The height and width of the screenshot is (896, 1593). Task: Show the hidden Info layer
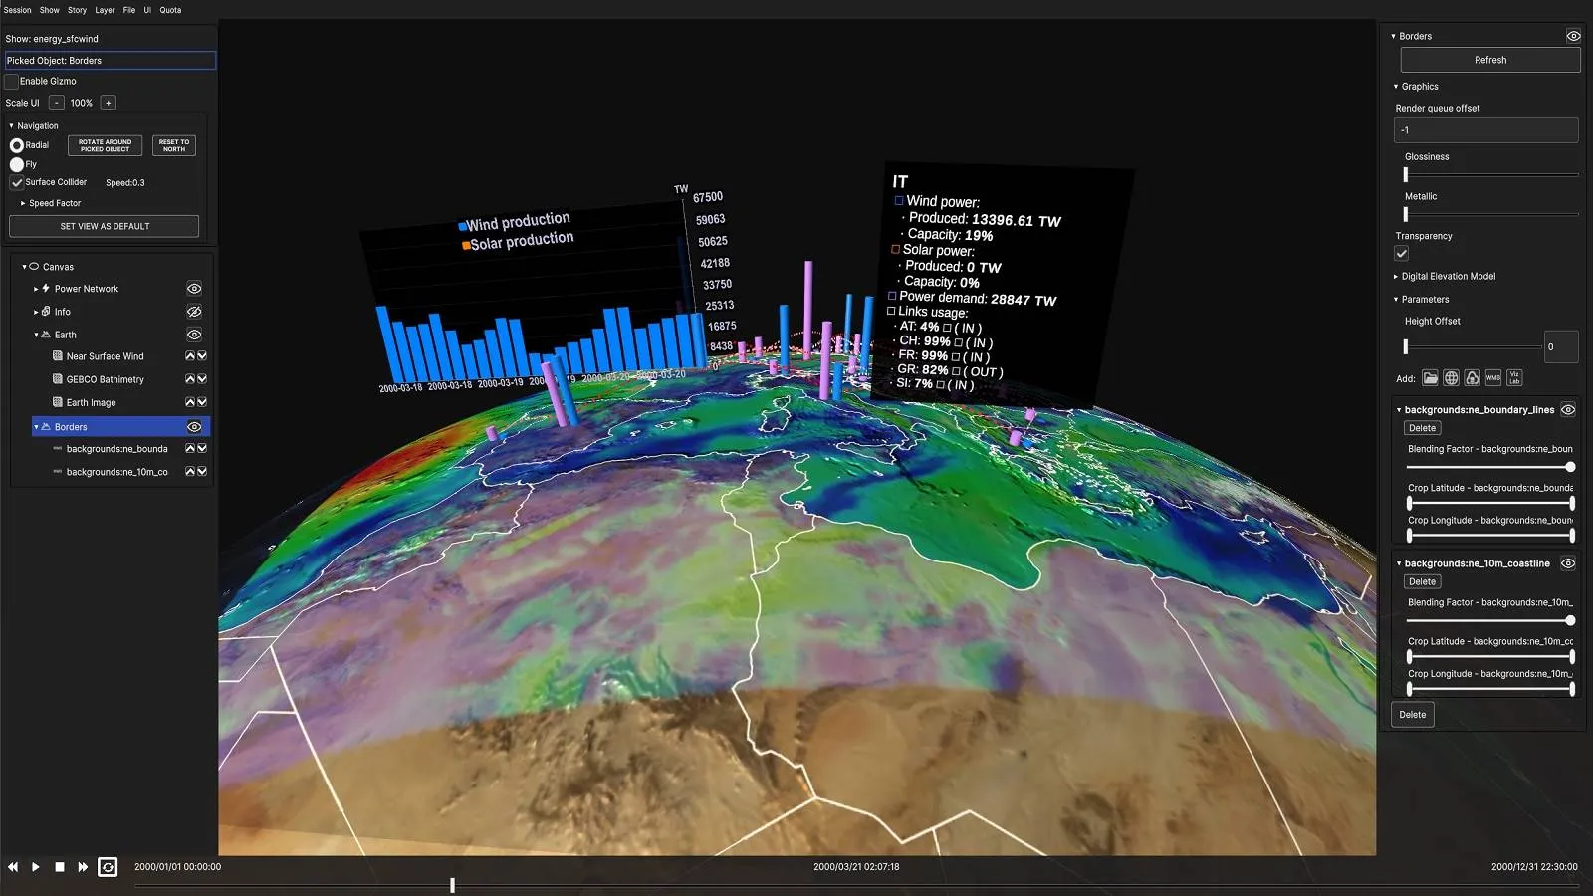[x=194, y=312]
